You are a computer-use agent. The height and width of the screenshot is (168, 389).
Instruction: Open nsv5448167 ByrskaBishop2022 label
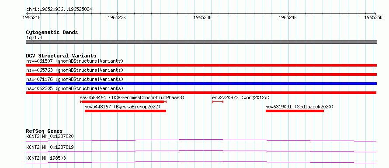[x=122, y=107]
